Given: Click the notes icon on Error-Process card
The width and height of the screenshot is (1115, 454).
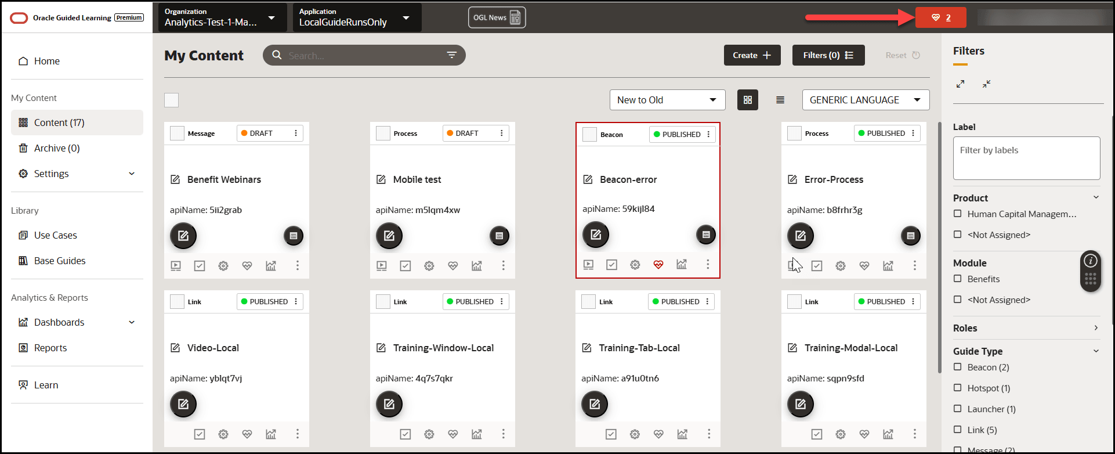Looking at the screenshot, I should [911, 236].
